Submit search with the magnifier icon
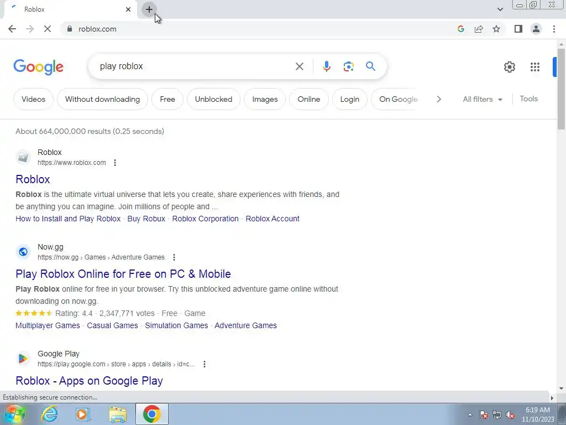The width and height of the screenshot is (566, 425). [370, 66]
